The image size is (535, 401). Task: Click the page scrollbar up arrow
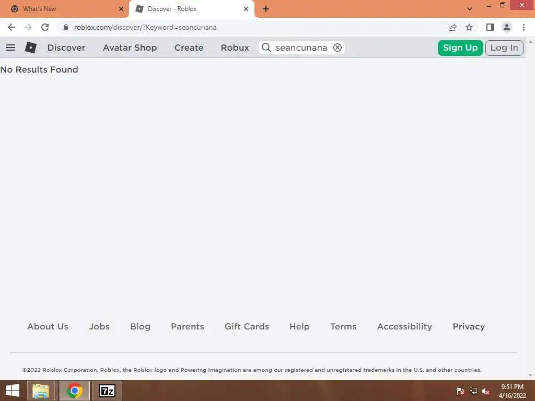click(x=531, y=42)
